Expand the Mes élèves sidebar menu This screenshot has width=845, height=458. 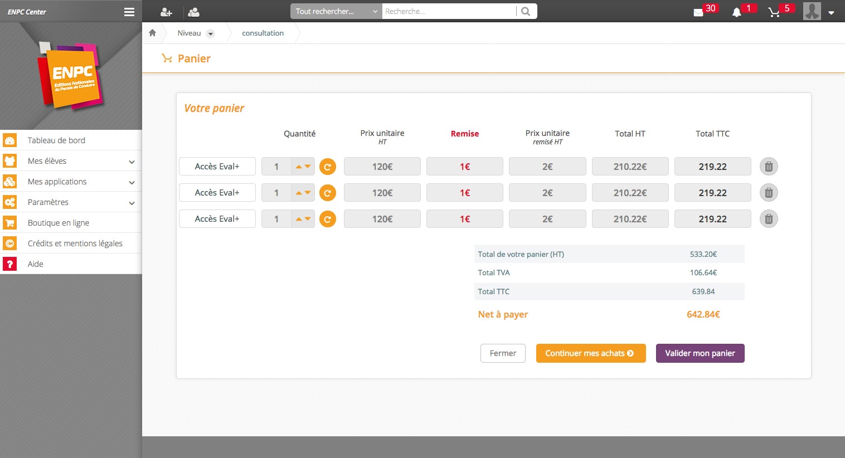[132, 162]
